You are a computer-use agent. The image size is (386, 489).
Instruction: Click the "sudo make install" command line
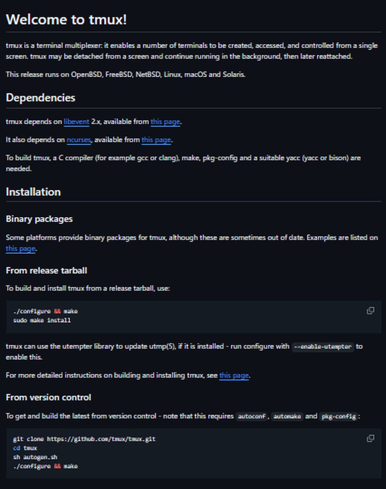42,320
